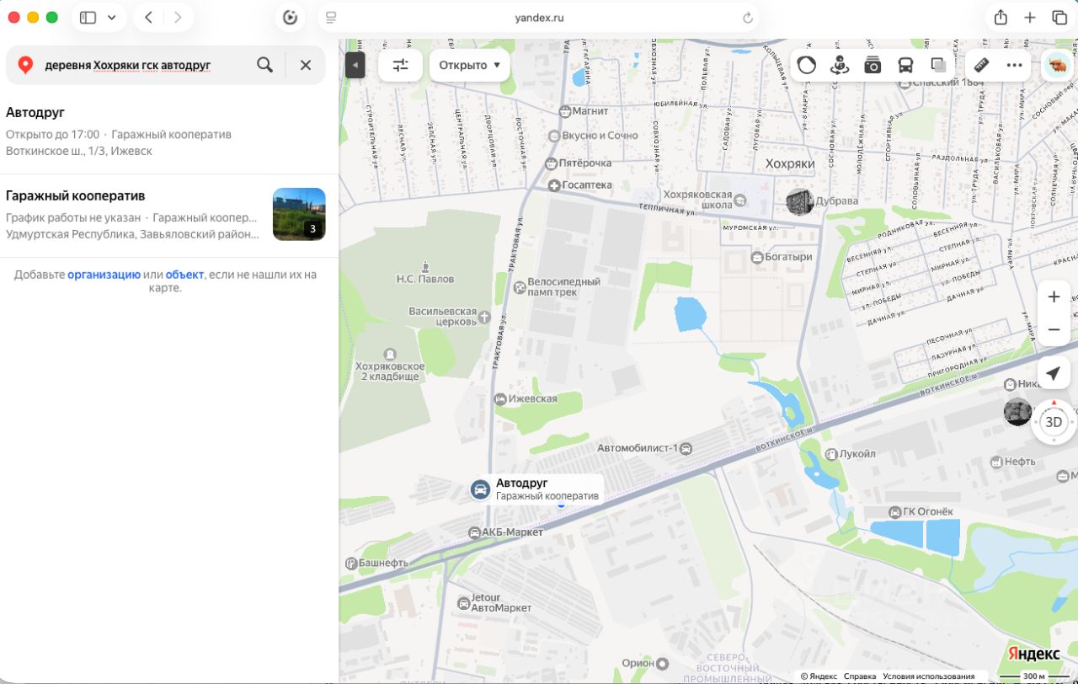Click the Хохряковское 2 кладбище marker
Image resolution: width=1078 pixels, height=684 pixels.
click(x=389, y=355)
